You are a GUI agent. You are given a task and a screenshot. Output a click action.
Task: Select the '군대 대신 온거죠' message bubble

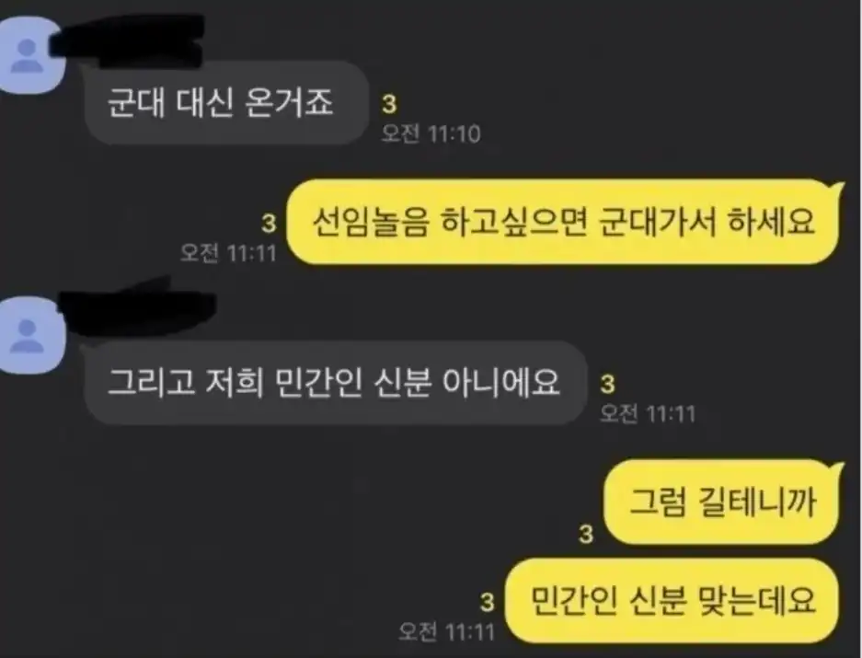226,103
